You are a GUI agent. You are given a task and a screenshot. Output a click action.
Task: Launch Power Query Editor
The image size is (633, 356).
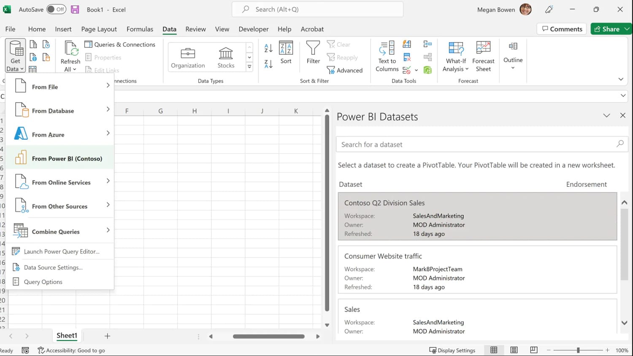(x=60, y=251)
